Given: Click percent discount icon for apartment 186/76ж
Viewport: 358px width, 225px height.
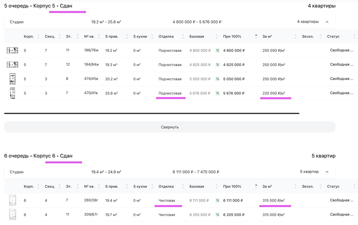Looking at the screenshot, I should point(217,50).
